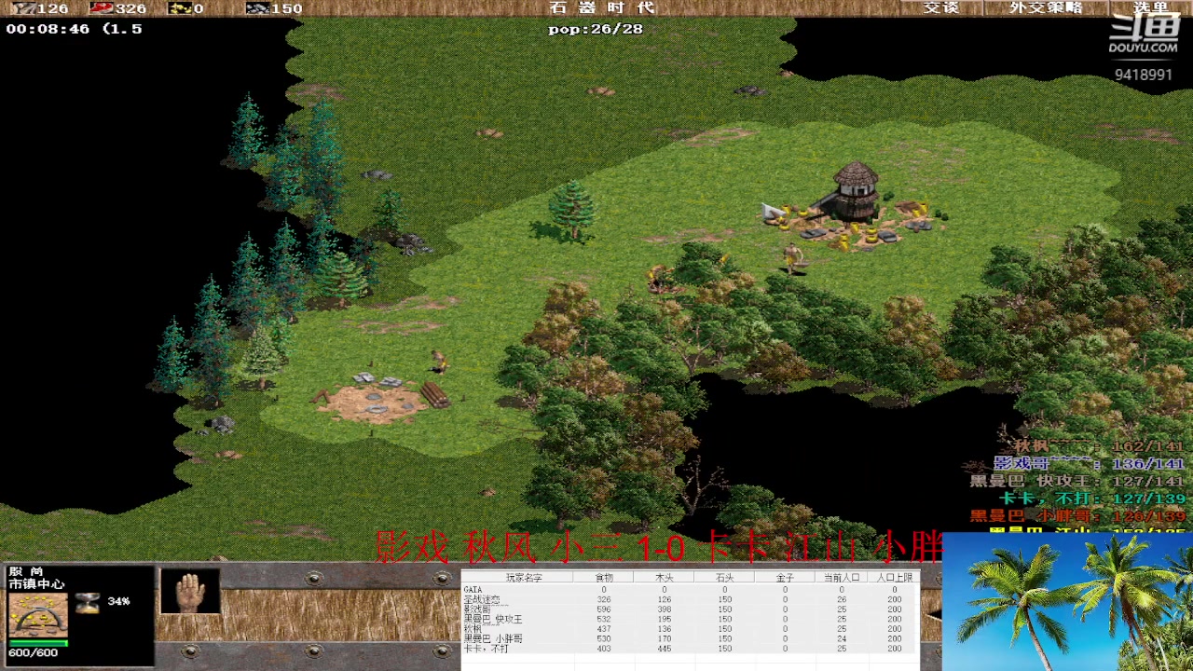Click the 当前人口 column header

coord(842,578)
